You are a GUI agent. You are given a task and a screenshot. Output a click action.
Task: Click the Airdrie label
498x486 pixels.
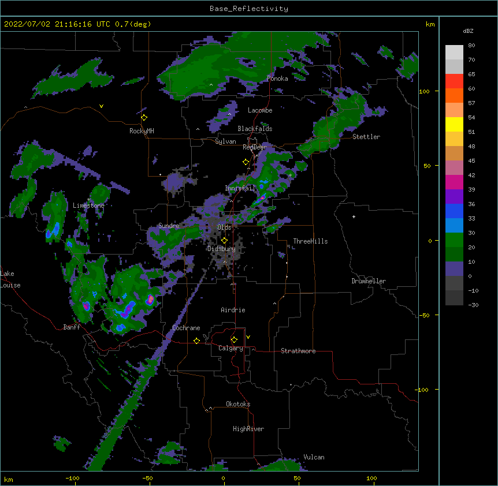(233, 310)
